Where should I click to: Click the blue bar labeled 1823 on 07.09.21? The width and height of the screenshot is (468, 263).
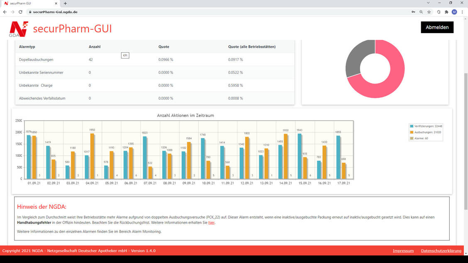click(x=145, y=158)
